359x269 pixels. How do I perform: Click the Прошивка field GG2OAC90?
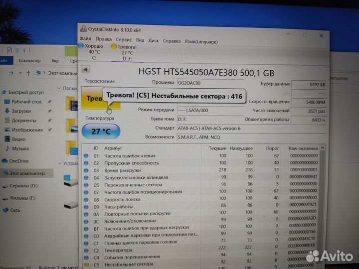(x=210, y=83)
